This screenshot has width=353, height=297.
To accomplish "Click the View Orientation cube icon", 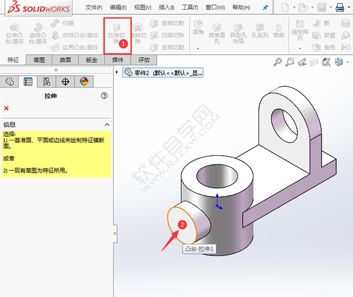I will 339,62.
